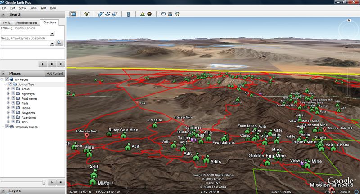360x194 pixels.
Task: Open the From address dropdown arrow
Action: [52, 33]
